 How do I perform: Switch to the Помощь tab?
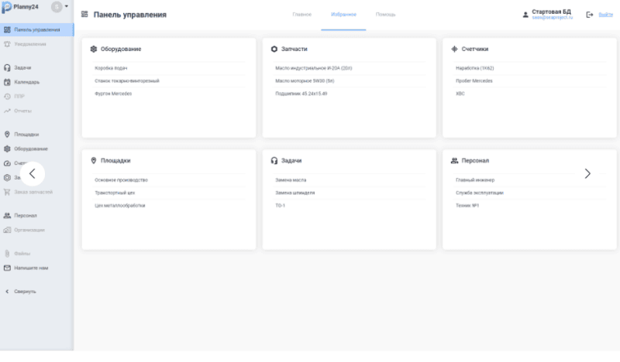click(x=385, y=15)
